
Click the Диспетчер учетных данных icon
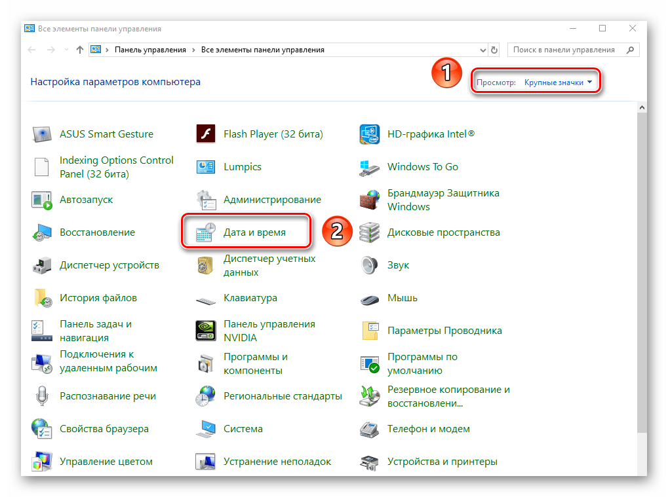pos(206,265)
